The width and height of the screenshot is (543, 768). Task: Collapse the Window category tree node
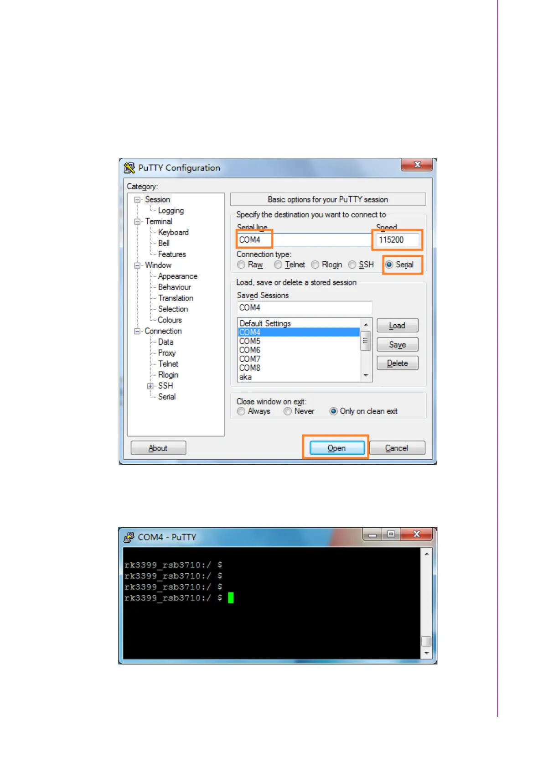(x=137, y=265)
